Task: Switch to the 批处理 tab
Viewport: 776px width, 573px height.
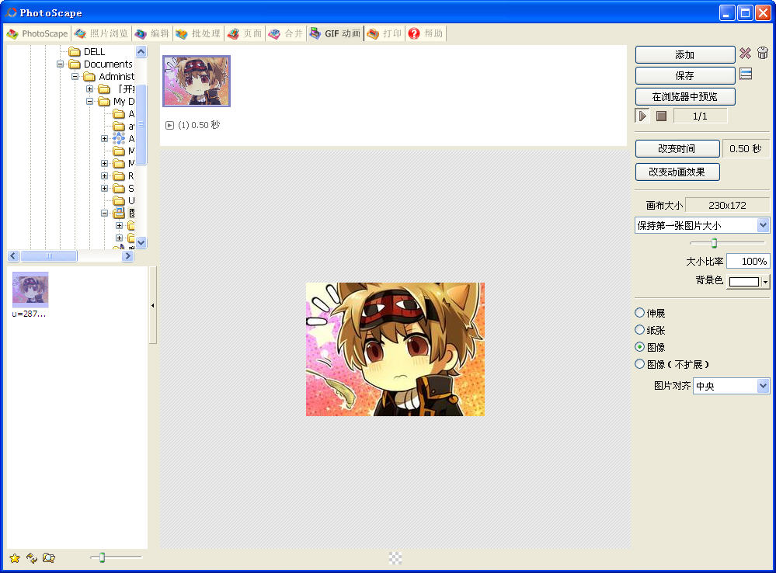Action: 198,33
